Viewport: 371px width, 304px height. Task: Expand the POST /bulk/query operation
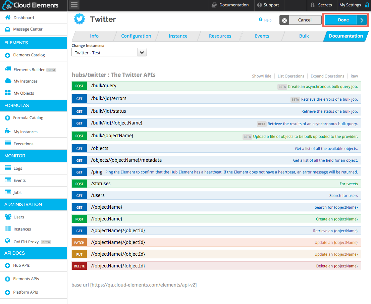click(216, 86)
